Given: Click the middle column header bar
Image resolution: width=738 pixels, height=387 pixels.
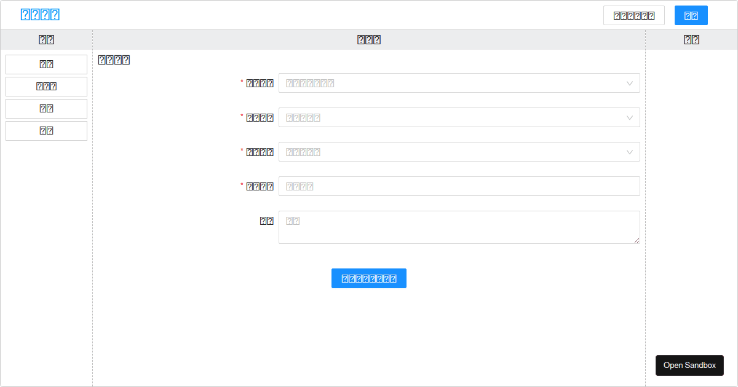Looking at the screenshot, I should click(x=368, y=39).
